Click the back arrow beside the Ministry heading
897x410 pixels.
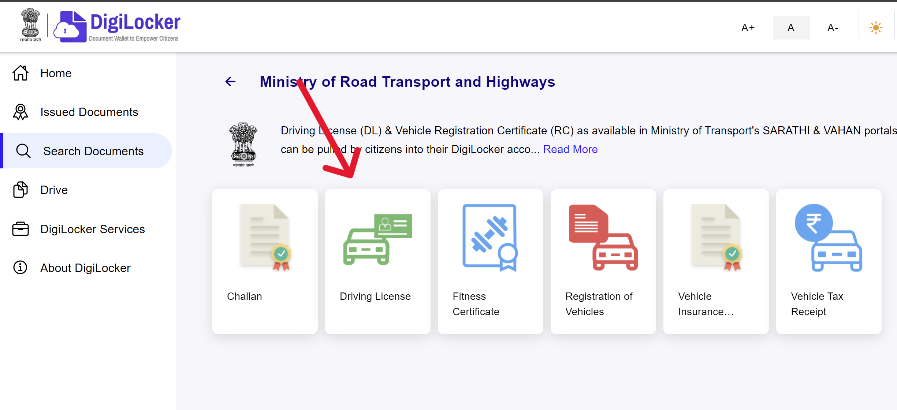(230, 82)
